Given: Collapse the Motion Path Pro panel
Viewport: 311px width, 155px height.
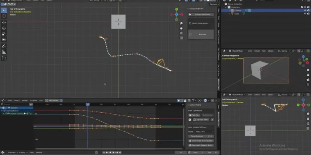Looking at the screenshot, I should 188,9.
